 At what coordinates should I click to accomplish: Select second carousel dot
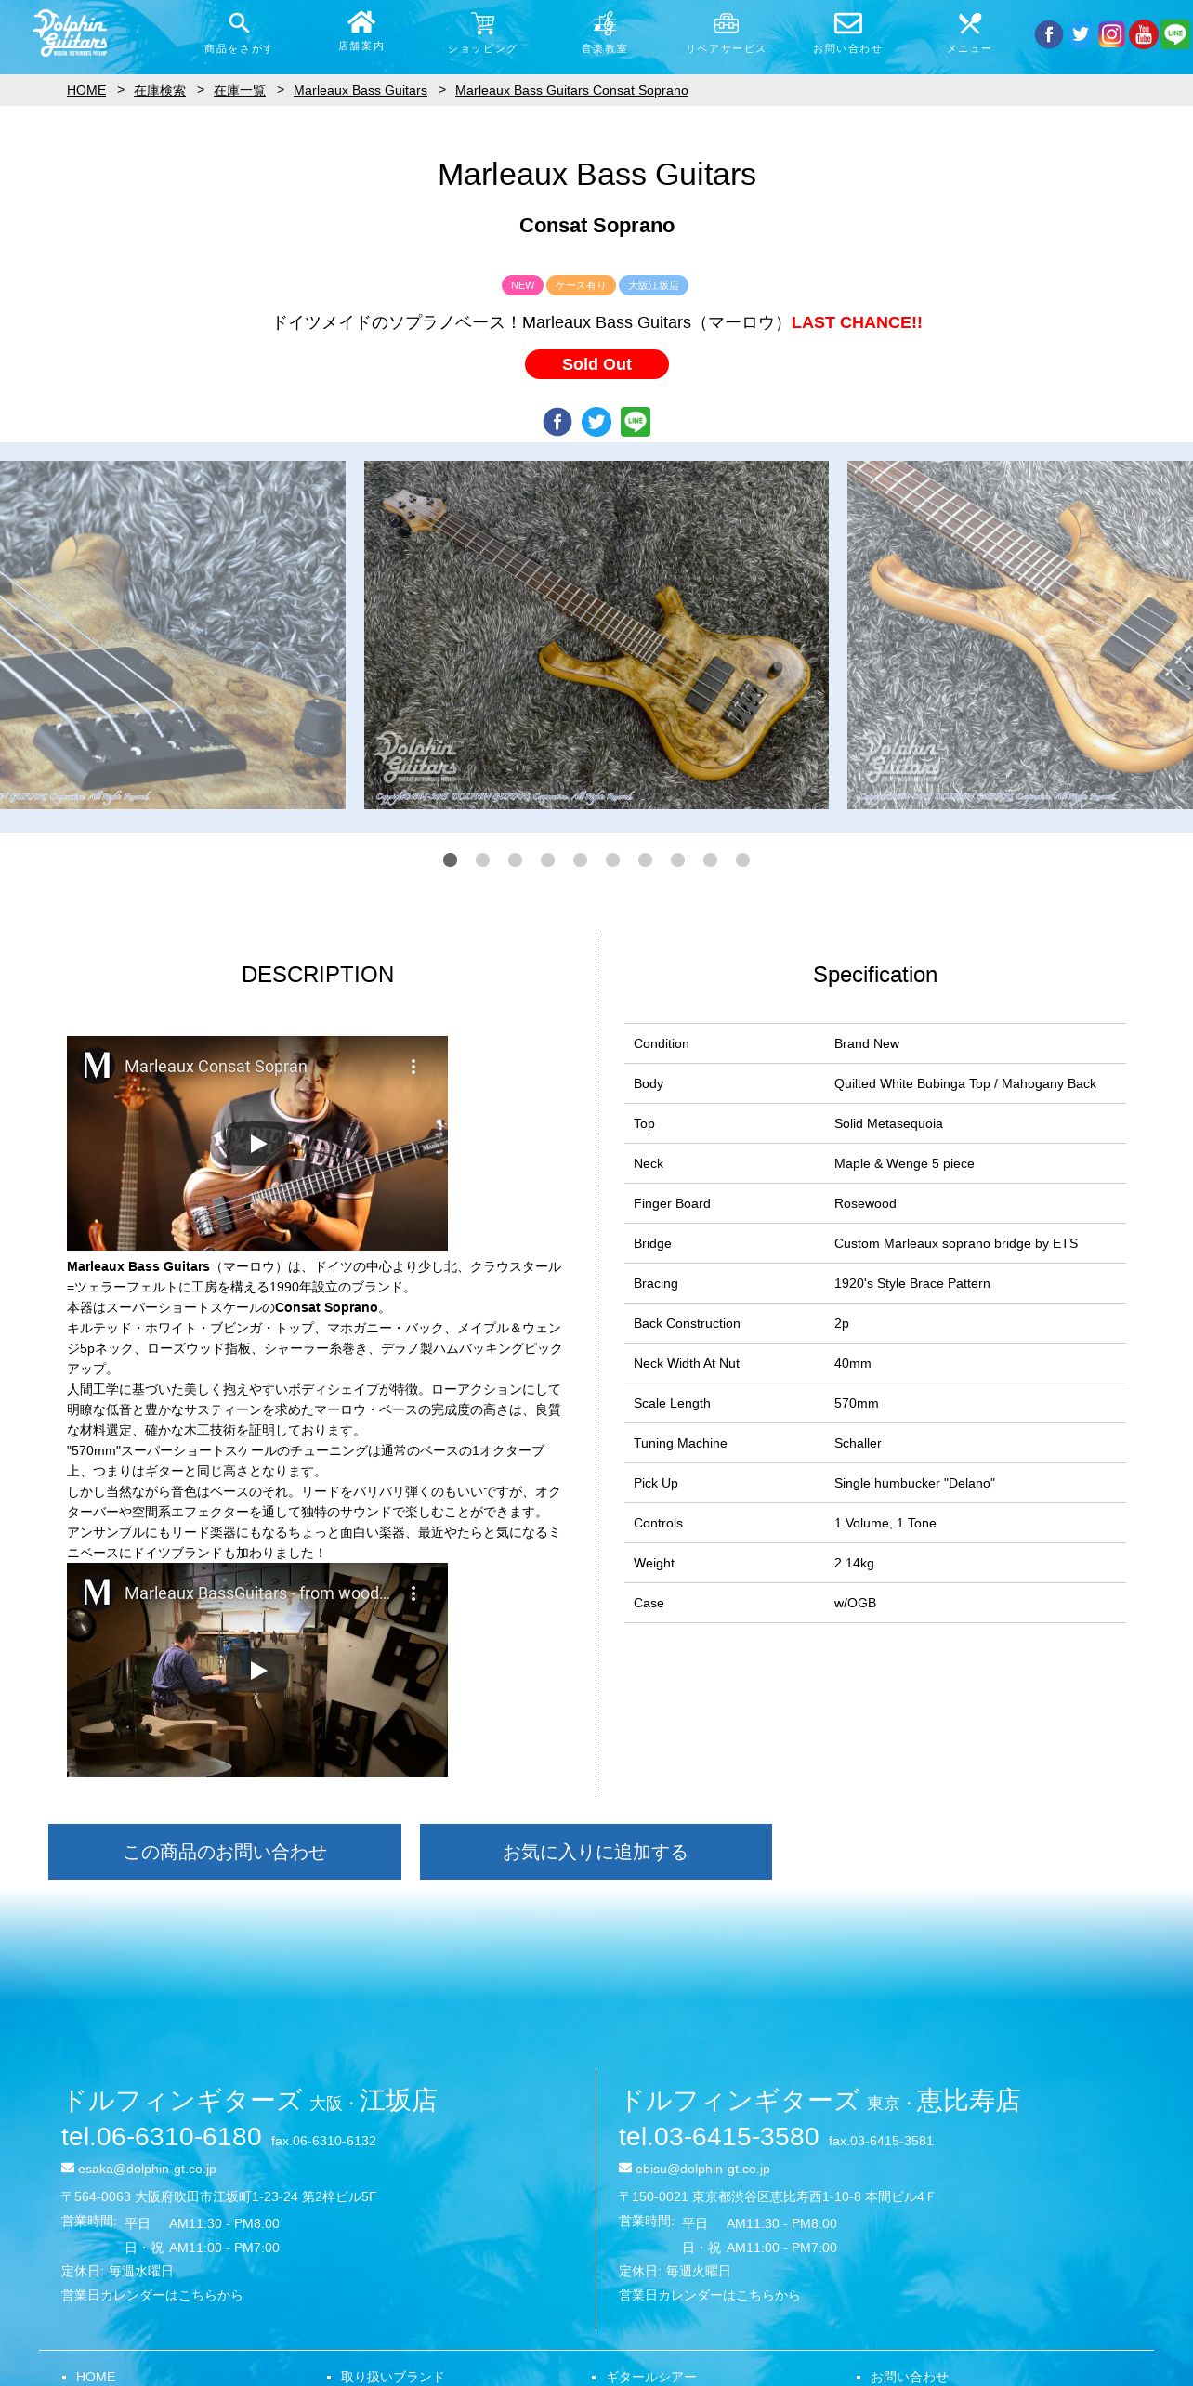[x=482, y=859]
